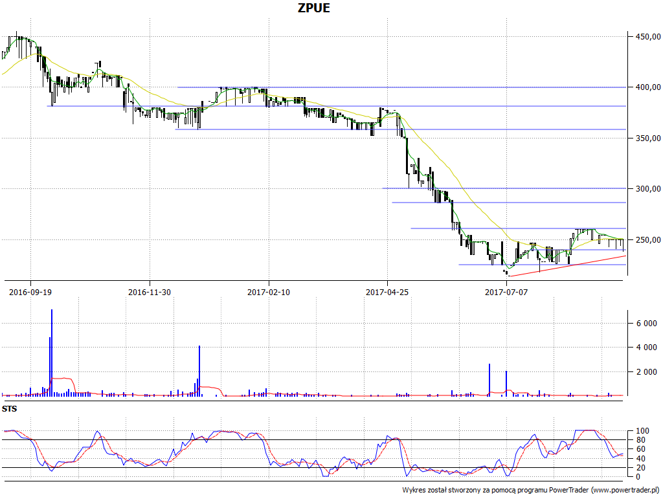Click the 250,00 price axis label

[647, 239]
